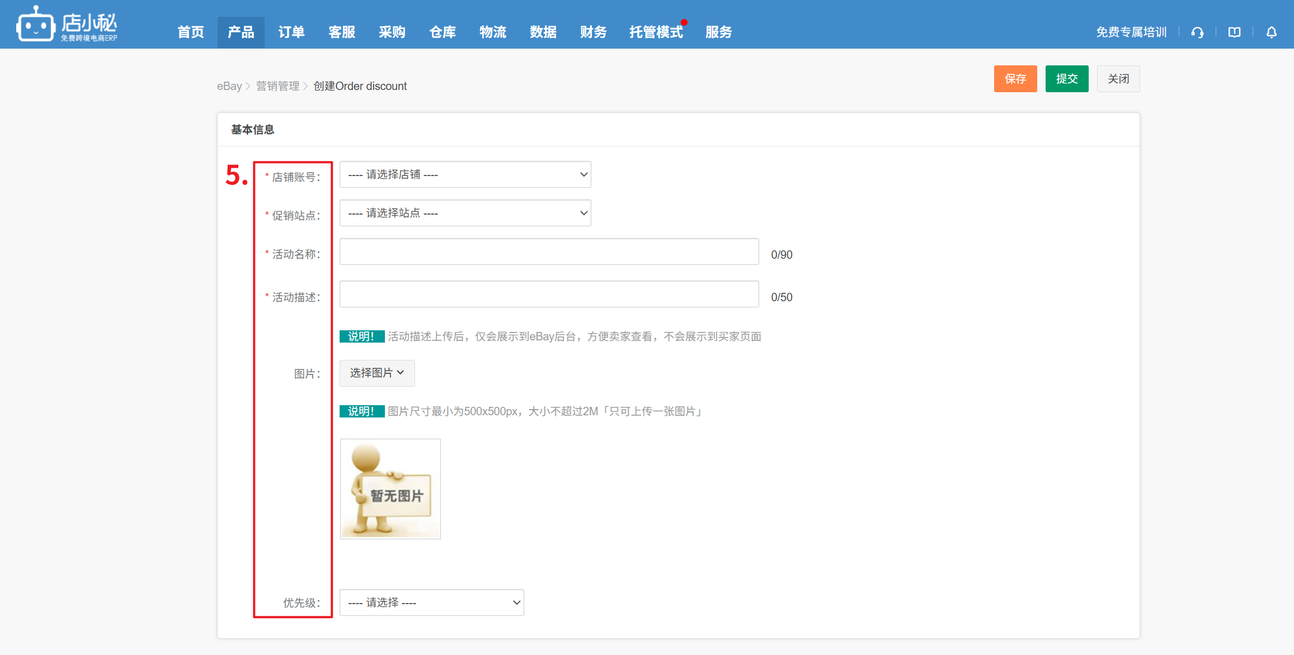The image size is (1294, 655).
Task: Open the 选择图片 dropdown button
Action: pos(377,373)
